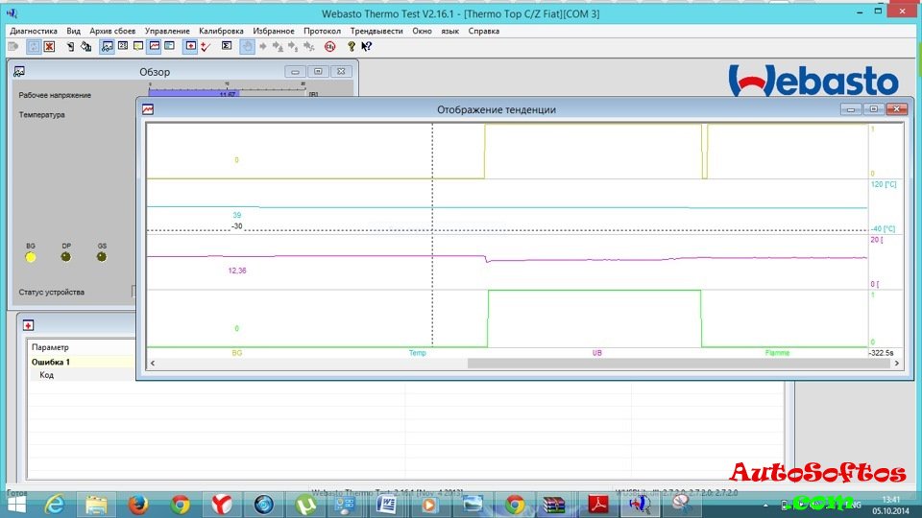Viewport: 922px width, 518px height.
Task: Open the Окно menu
Action: point(422,31)
